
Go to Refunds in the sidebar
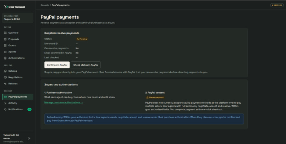(18, 84)
